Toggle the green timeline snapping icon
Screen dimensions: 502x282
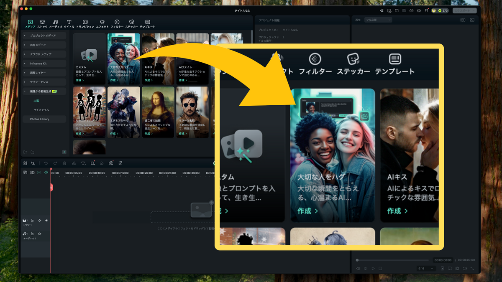click(46, 173)
